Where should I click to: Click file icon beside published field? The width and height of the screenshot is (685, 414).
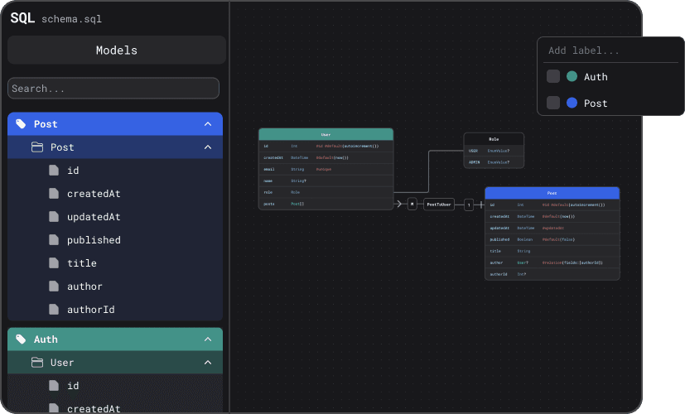(x=54, y=240)
